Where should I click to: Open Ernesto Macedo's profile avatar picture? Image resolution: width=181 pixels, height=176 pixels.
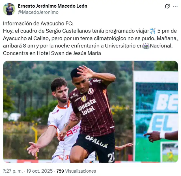tap(9, 9)
